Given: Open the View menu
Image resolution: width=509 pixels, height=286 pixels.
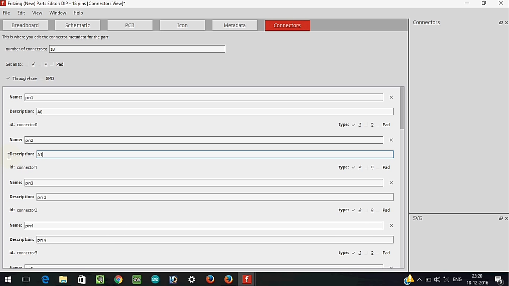Looking at the screenshot, I should 37,13.
